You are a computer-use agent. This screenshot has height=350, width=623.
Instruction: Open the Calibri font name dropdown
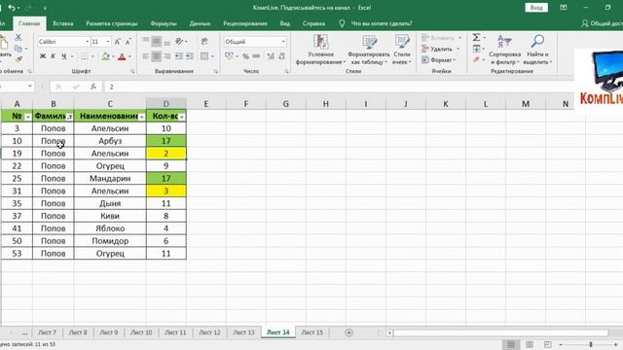(x=87, y=42)
